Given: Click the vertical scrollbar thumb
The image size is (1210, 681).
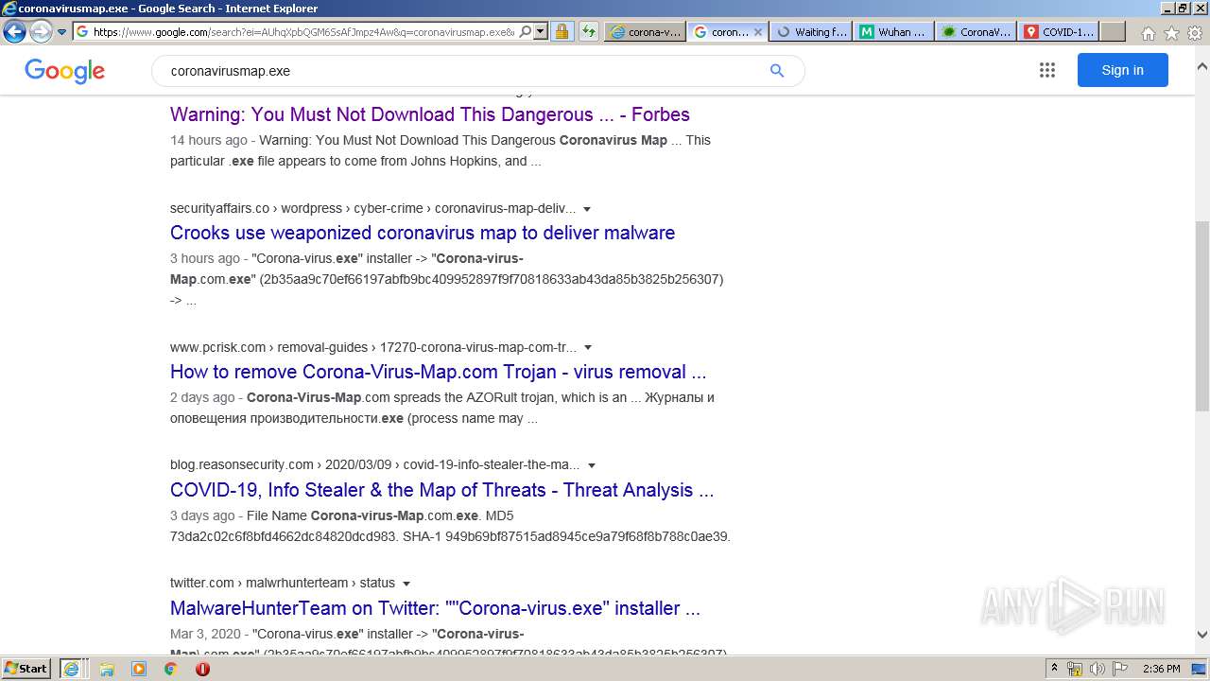Looking at the screenshot, I should [x=1202, y=316].
